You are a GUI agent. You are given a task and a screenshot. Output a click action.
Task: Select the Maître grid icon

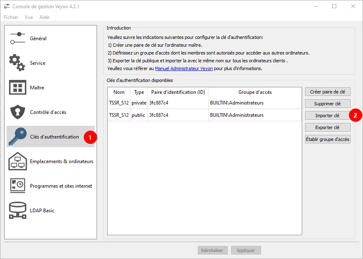coord(18,87)
